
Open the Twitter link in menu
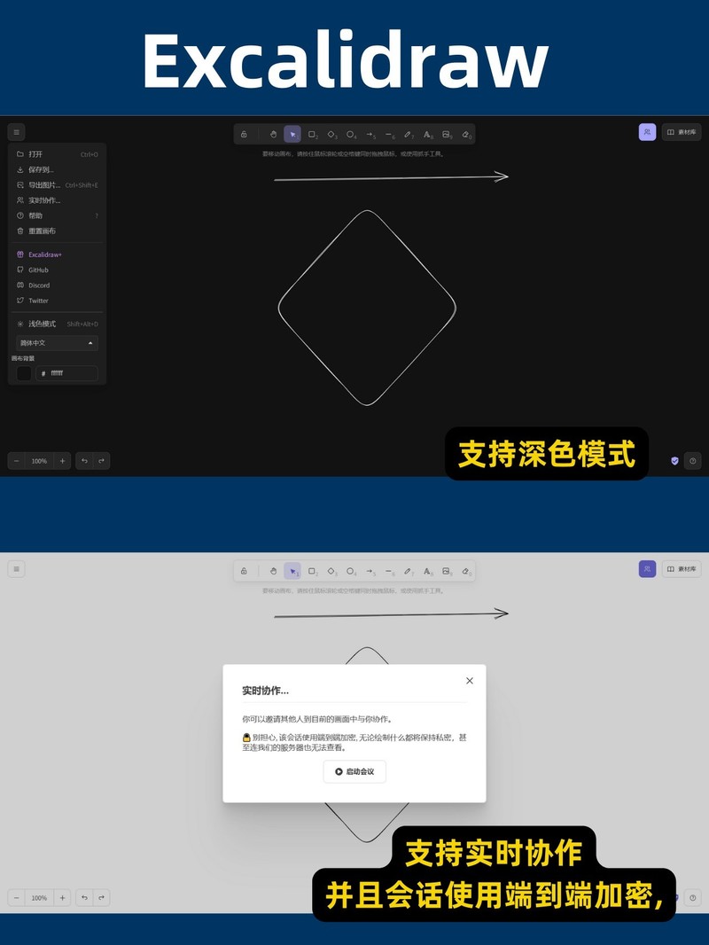(58, 301)
